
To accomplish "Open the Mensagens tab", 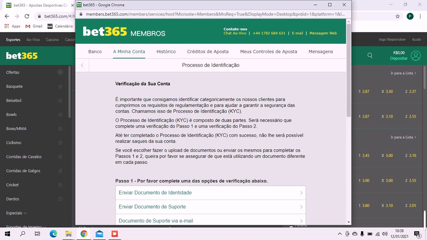I will point(321,52).
